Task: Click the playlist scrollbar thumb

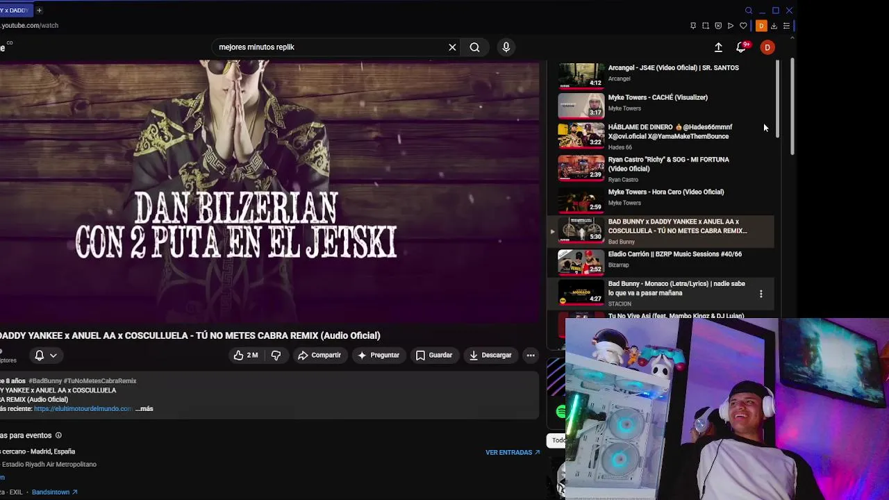Action: [776, 99]
